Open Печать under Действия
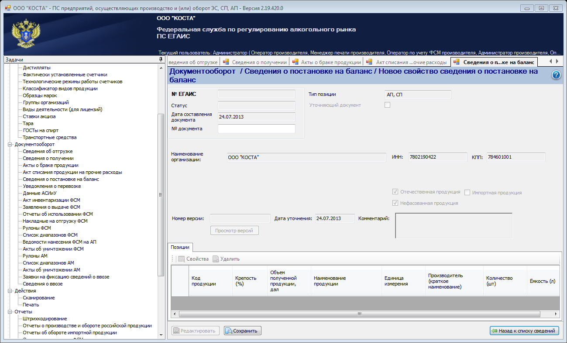 (x=31, y=305)
